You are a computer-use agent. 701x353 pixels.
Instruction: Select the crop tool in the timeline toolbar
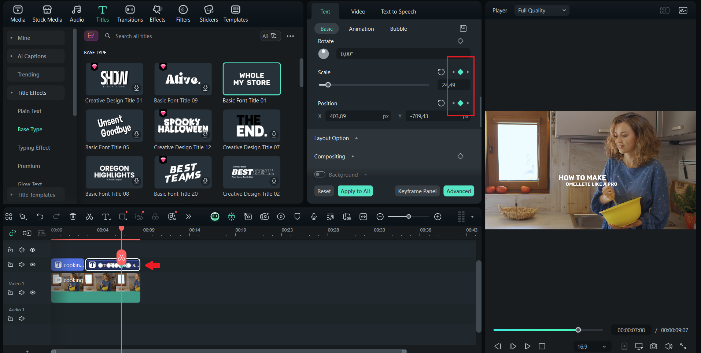[123, 216]
